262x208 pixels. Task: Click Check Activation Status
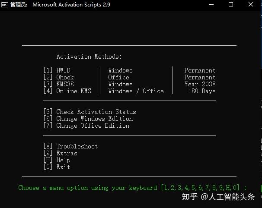coord(96,112)
